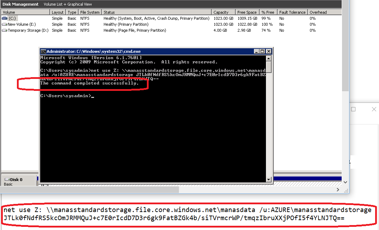The image size is (379, 230).
Task: Click the C:\Users\sysadmin> command prompt line
Action: 67,96
